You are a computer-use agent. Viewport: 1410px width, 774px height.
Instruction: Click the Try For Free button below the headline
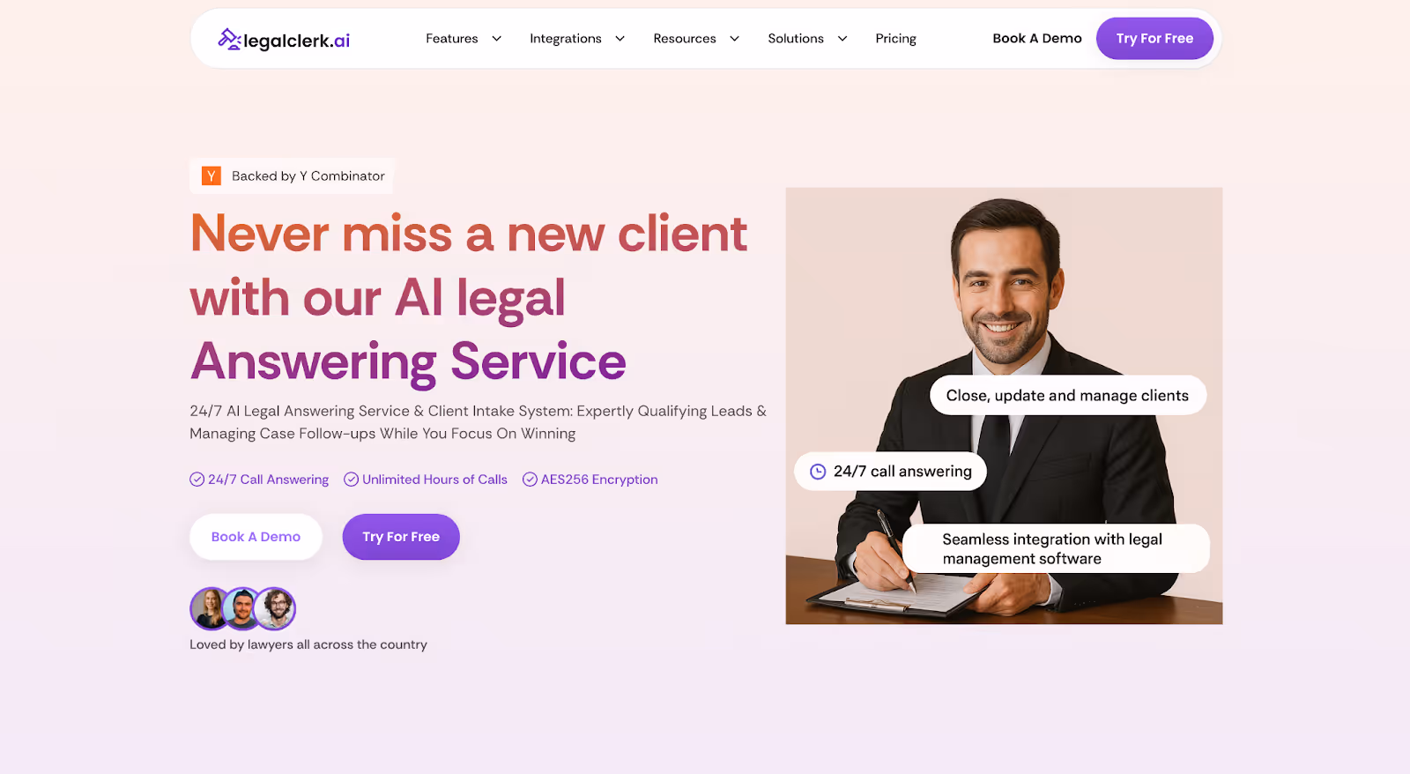[401, 537]
